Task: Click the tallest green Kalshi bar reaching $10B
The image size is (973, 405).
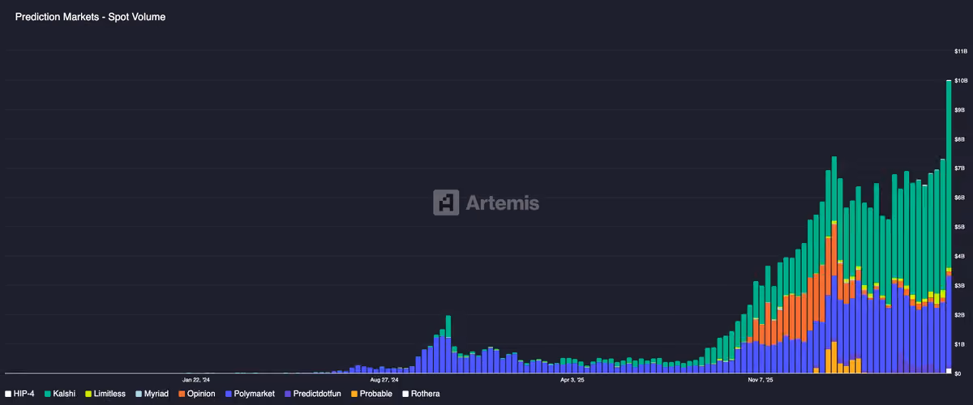Action: tap(949, 173)
